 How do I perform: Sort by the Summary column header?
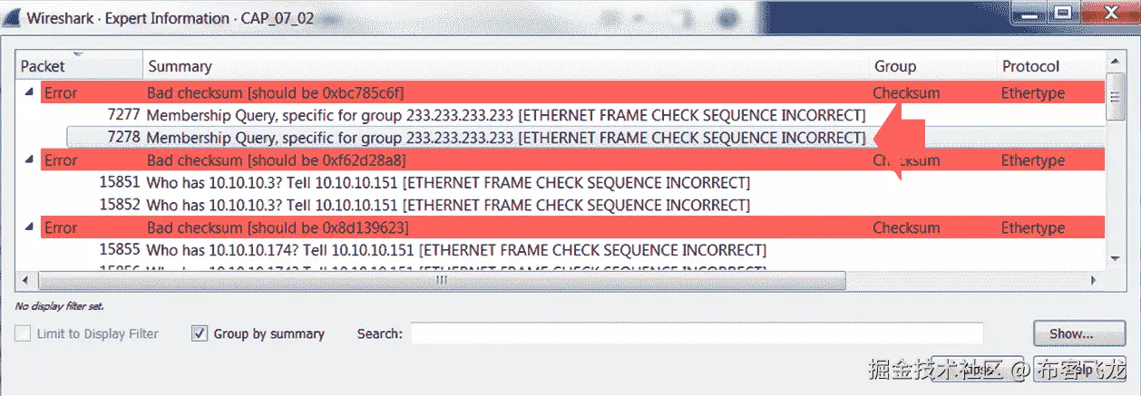(x=506, y=66)
